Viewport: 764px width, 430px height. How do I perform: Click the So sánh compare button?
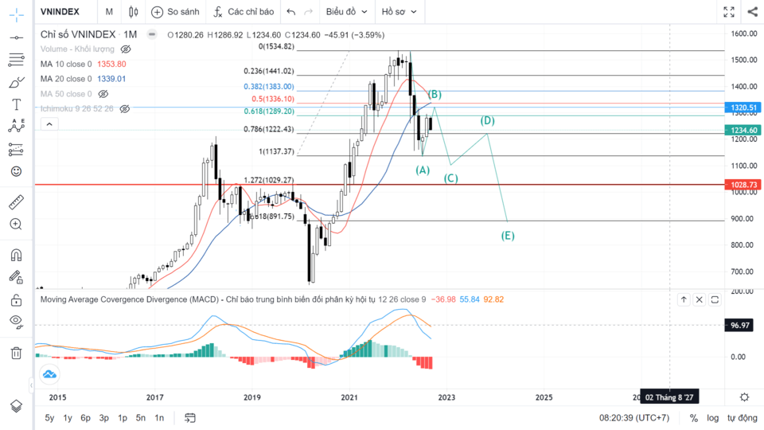(x=175, y=12)
